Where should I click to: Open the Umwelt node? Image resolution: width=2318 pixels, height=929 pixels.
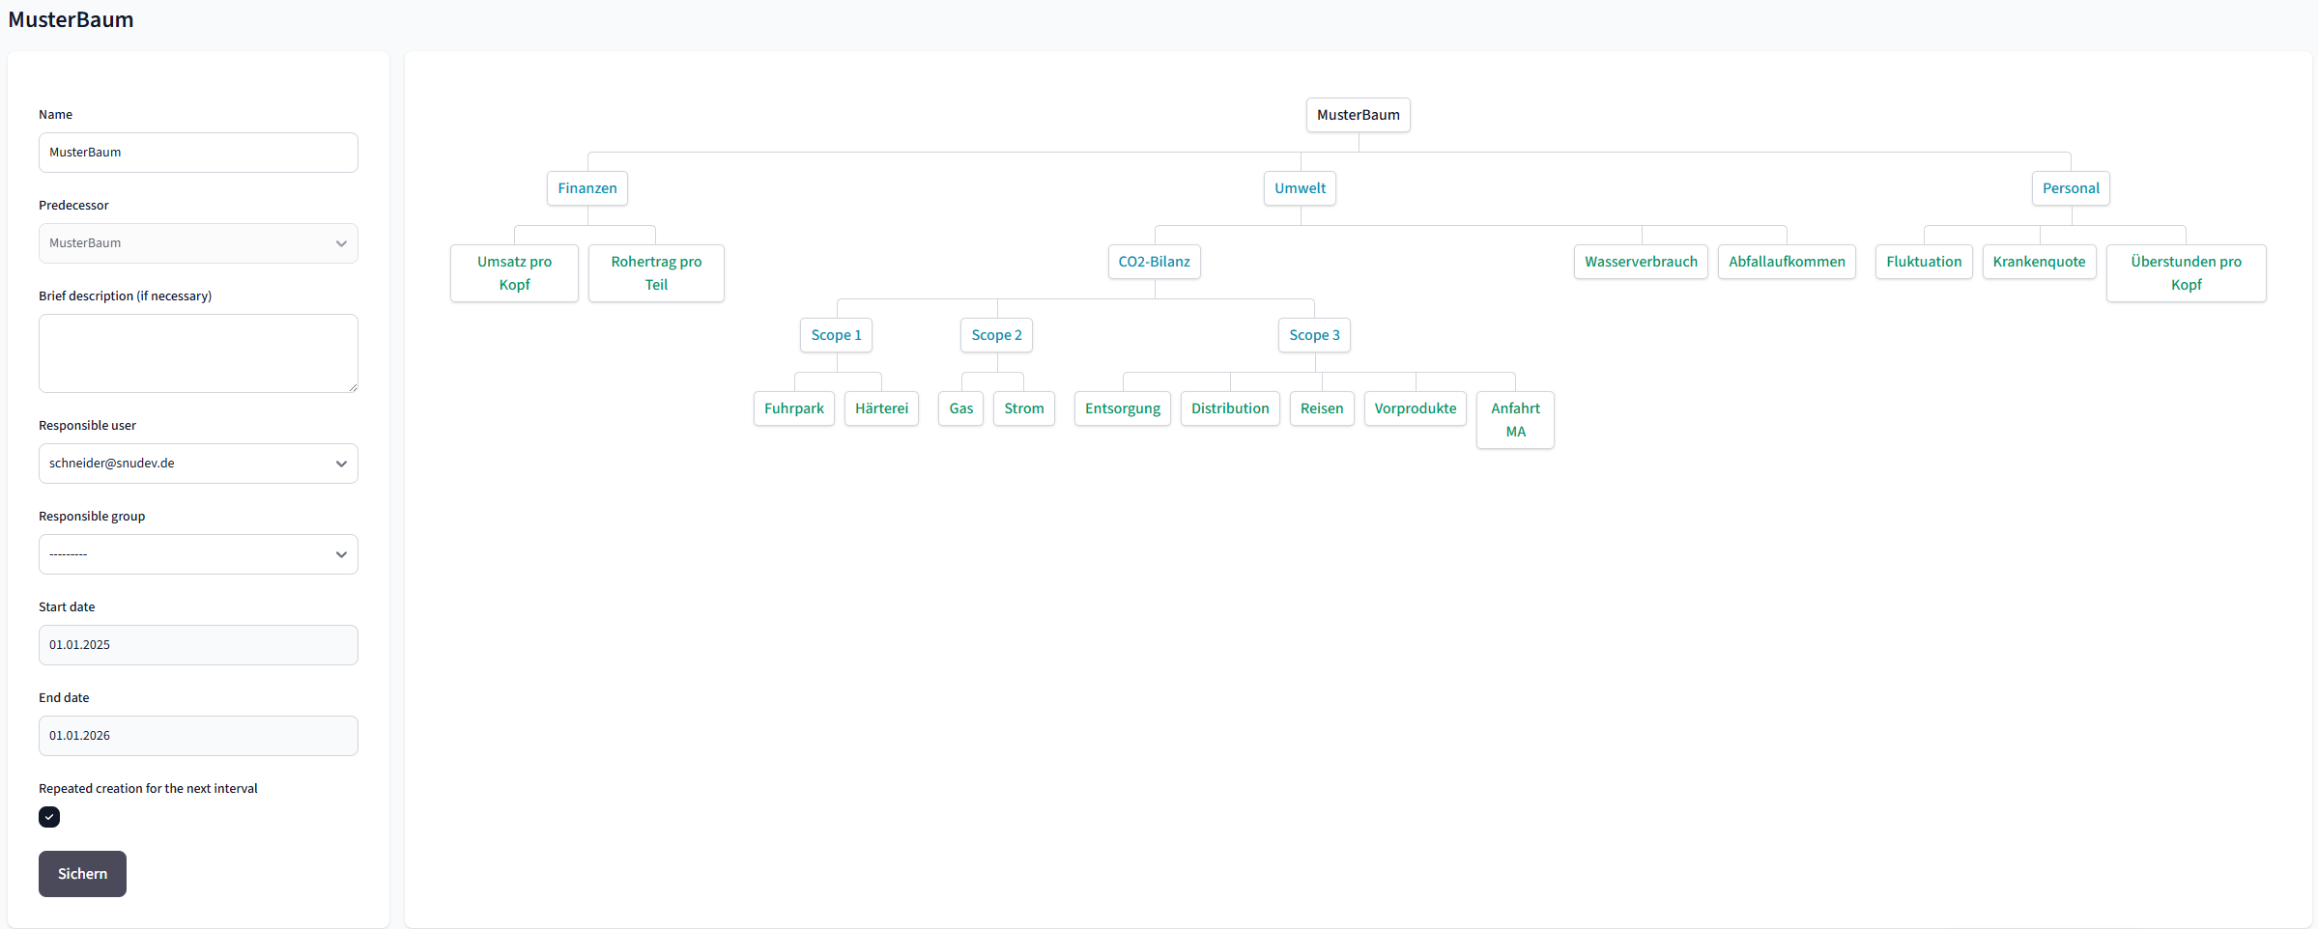pos(1300,188)
